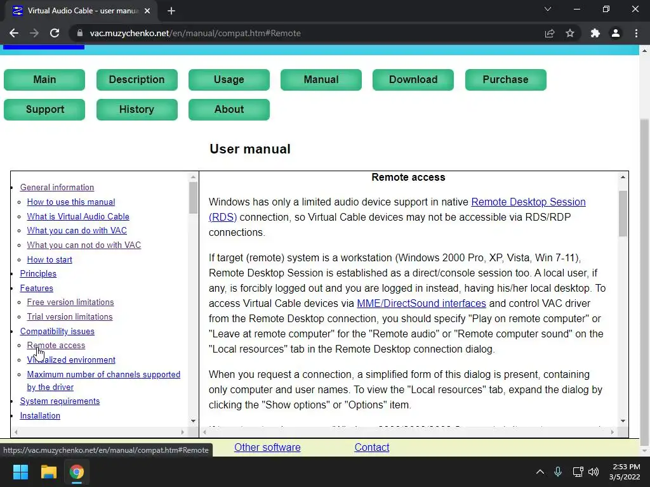This screenshot has height=487, width=650.
Task: Open Installation link
Action: tap(40, 415)
